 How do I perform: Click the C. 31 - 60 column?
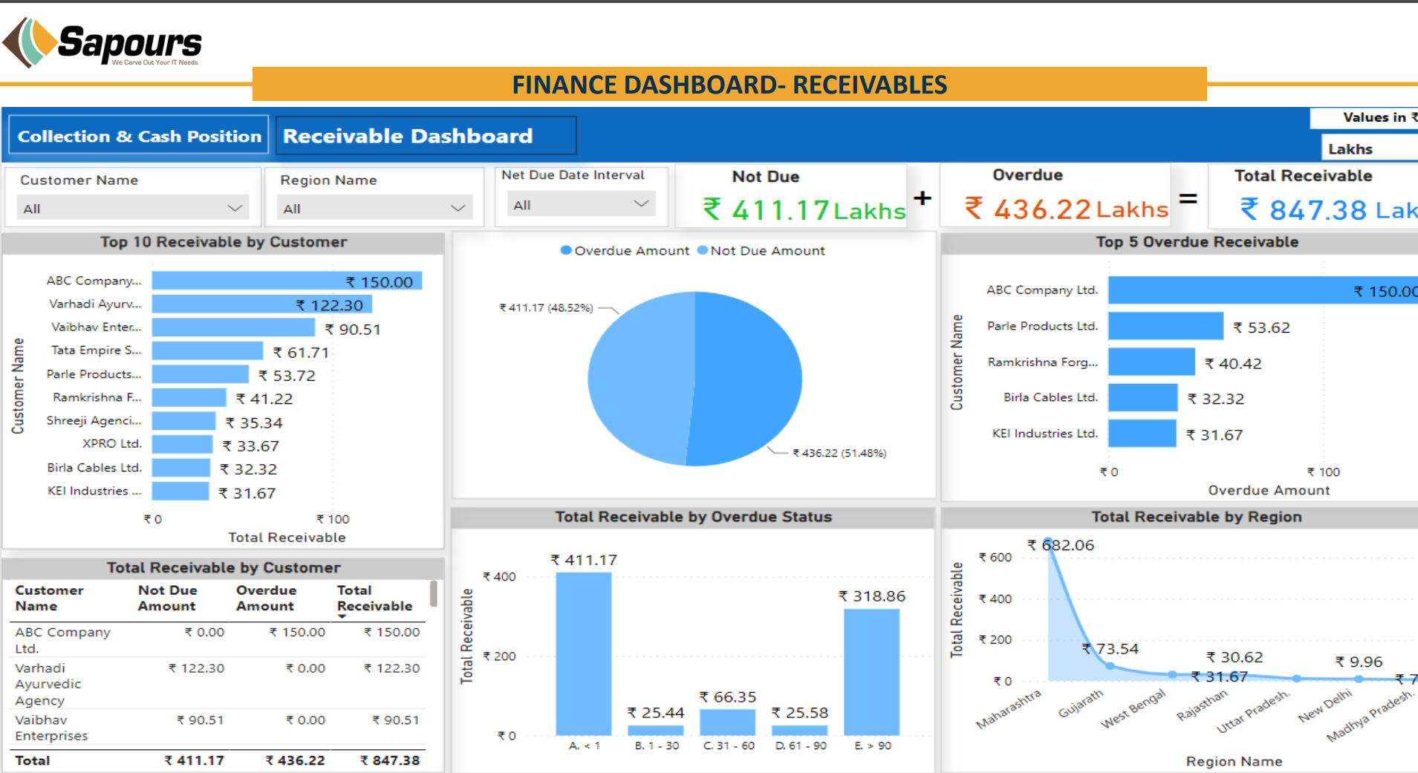727,723
